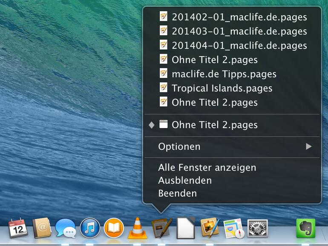Screen dimensions: 328x246
Task: Open maclife.de Tipps.pages document
Action: click(232, 74)
